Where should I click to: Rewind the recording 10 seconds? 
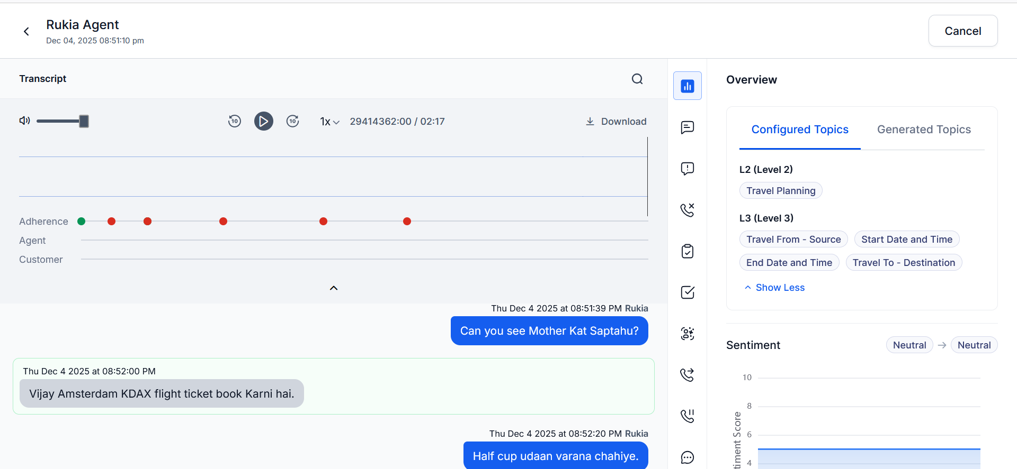tap(235, 121)
